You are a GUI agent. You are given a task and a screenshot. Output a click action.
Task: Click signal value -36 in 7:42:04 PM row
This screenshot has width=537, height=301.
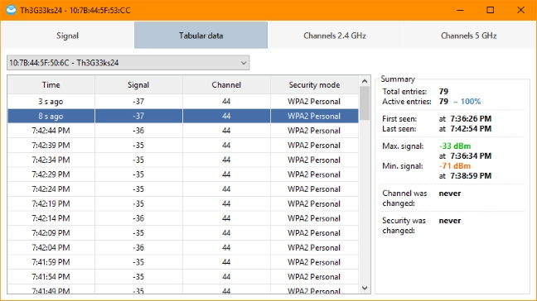point(138,248)
